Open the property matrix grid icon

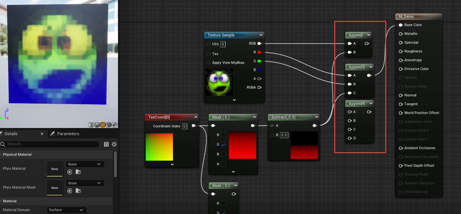(106, 144)
